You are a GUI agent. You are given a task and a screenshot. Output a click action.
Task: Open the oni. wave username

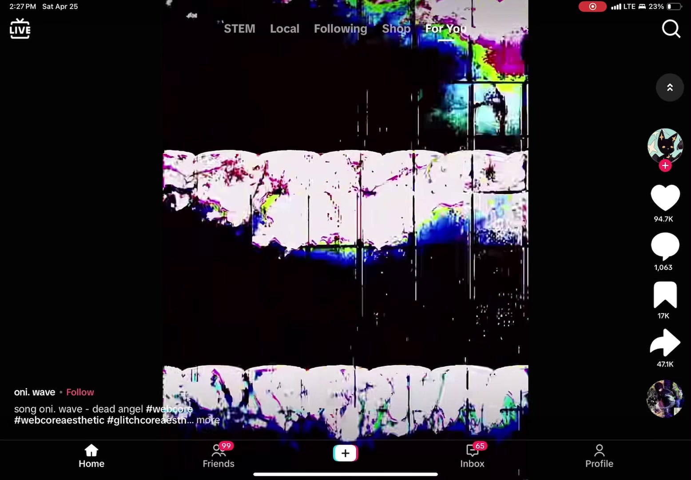point(35,392)
